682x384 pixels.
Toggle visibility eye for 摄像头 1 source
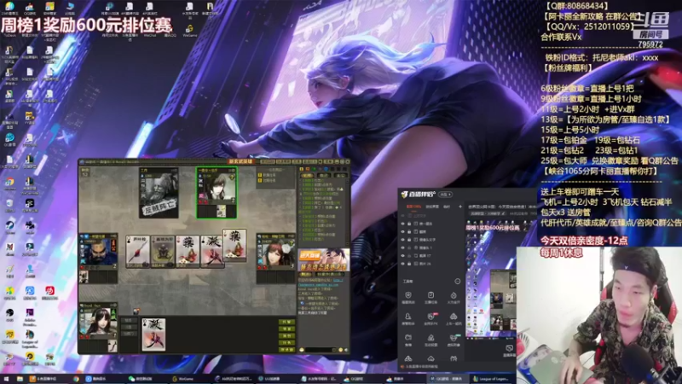402,247
